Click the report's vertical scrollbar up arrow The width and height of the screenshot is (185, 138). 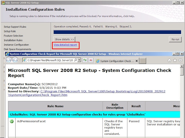pos(182,66)
